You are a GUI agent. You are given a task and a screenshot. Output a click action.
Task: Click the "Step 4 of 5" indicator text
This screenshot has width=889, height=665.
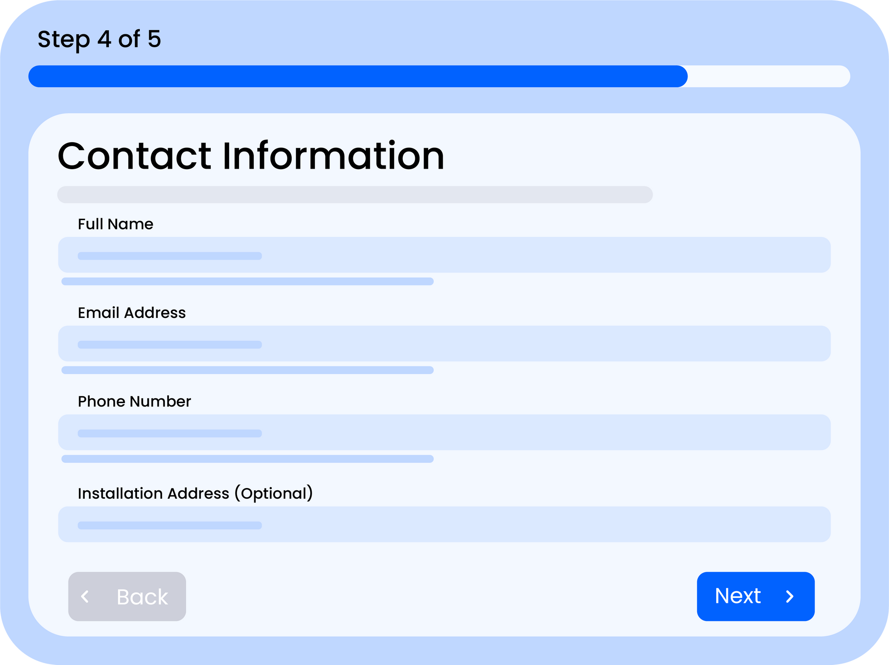(99, 39)
